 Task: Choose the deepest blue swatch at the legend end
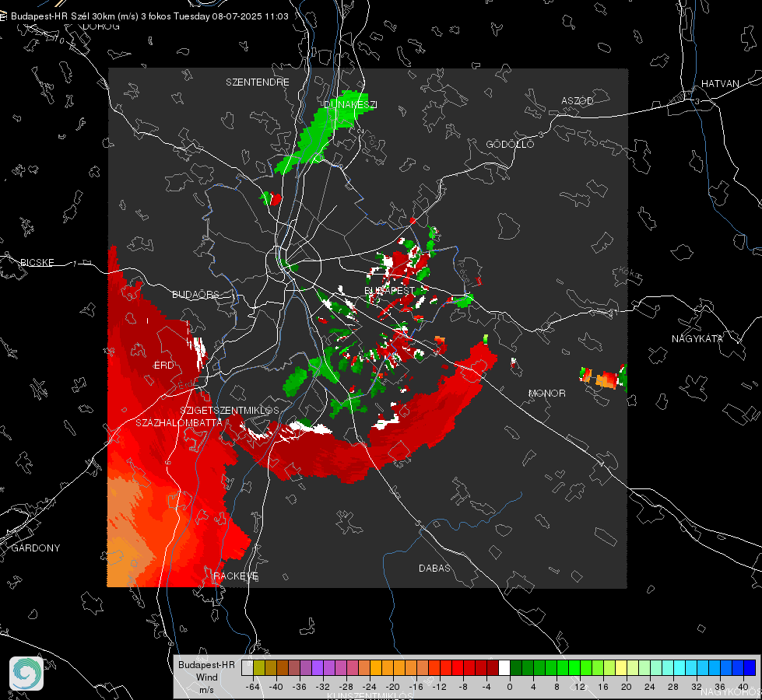click(x=750, y=668)
